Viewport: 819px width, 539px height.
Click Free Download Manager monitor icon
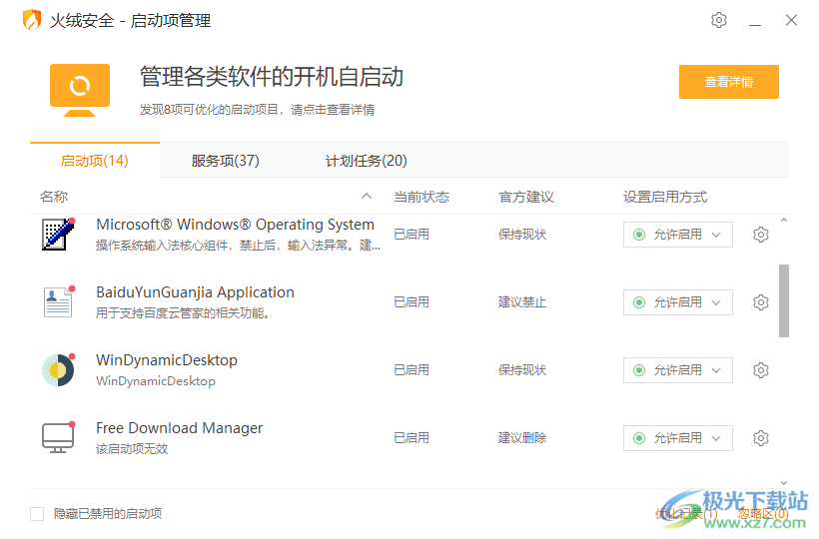(59, 438)
